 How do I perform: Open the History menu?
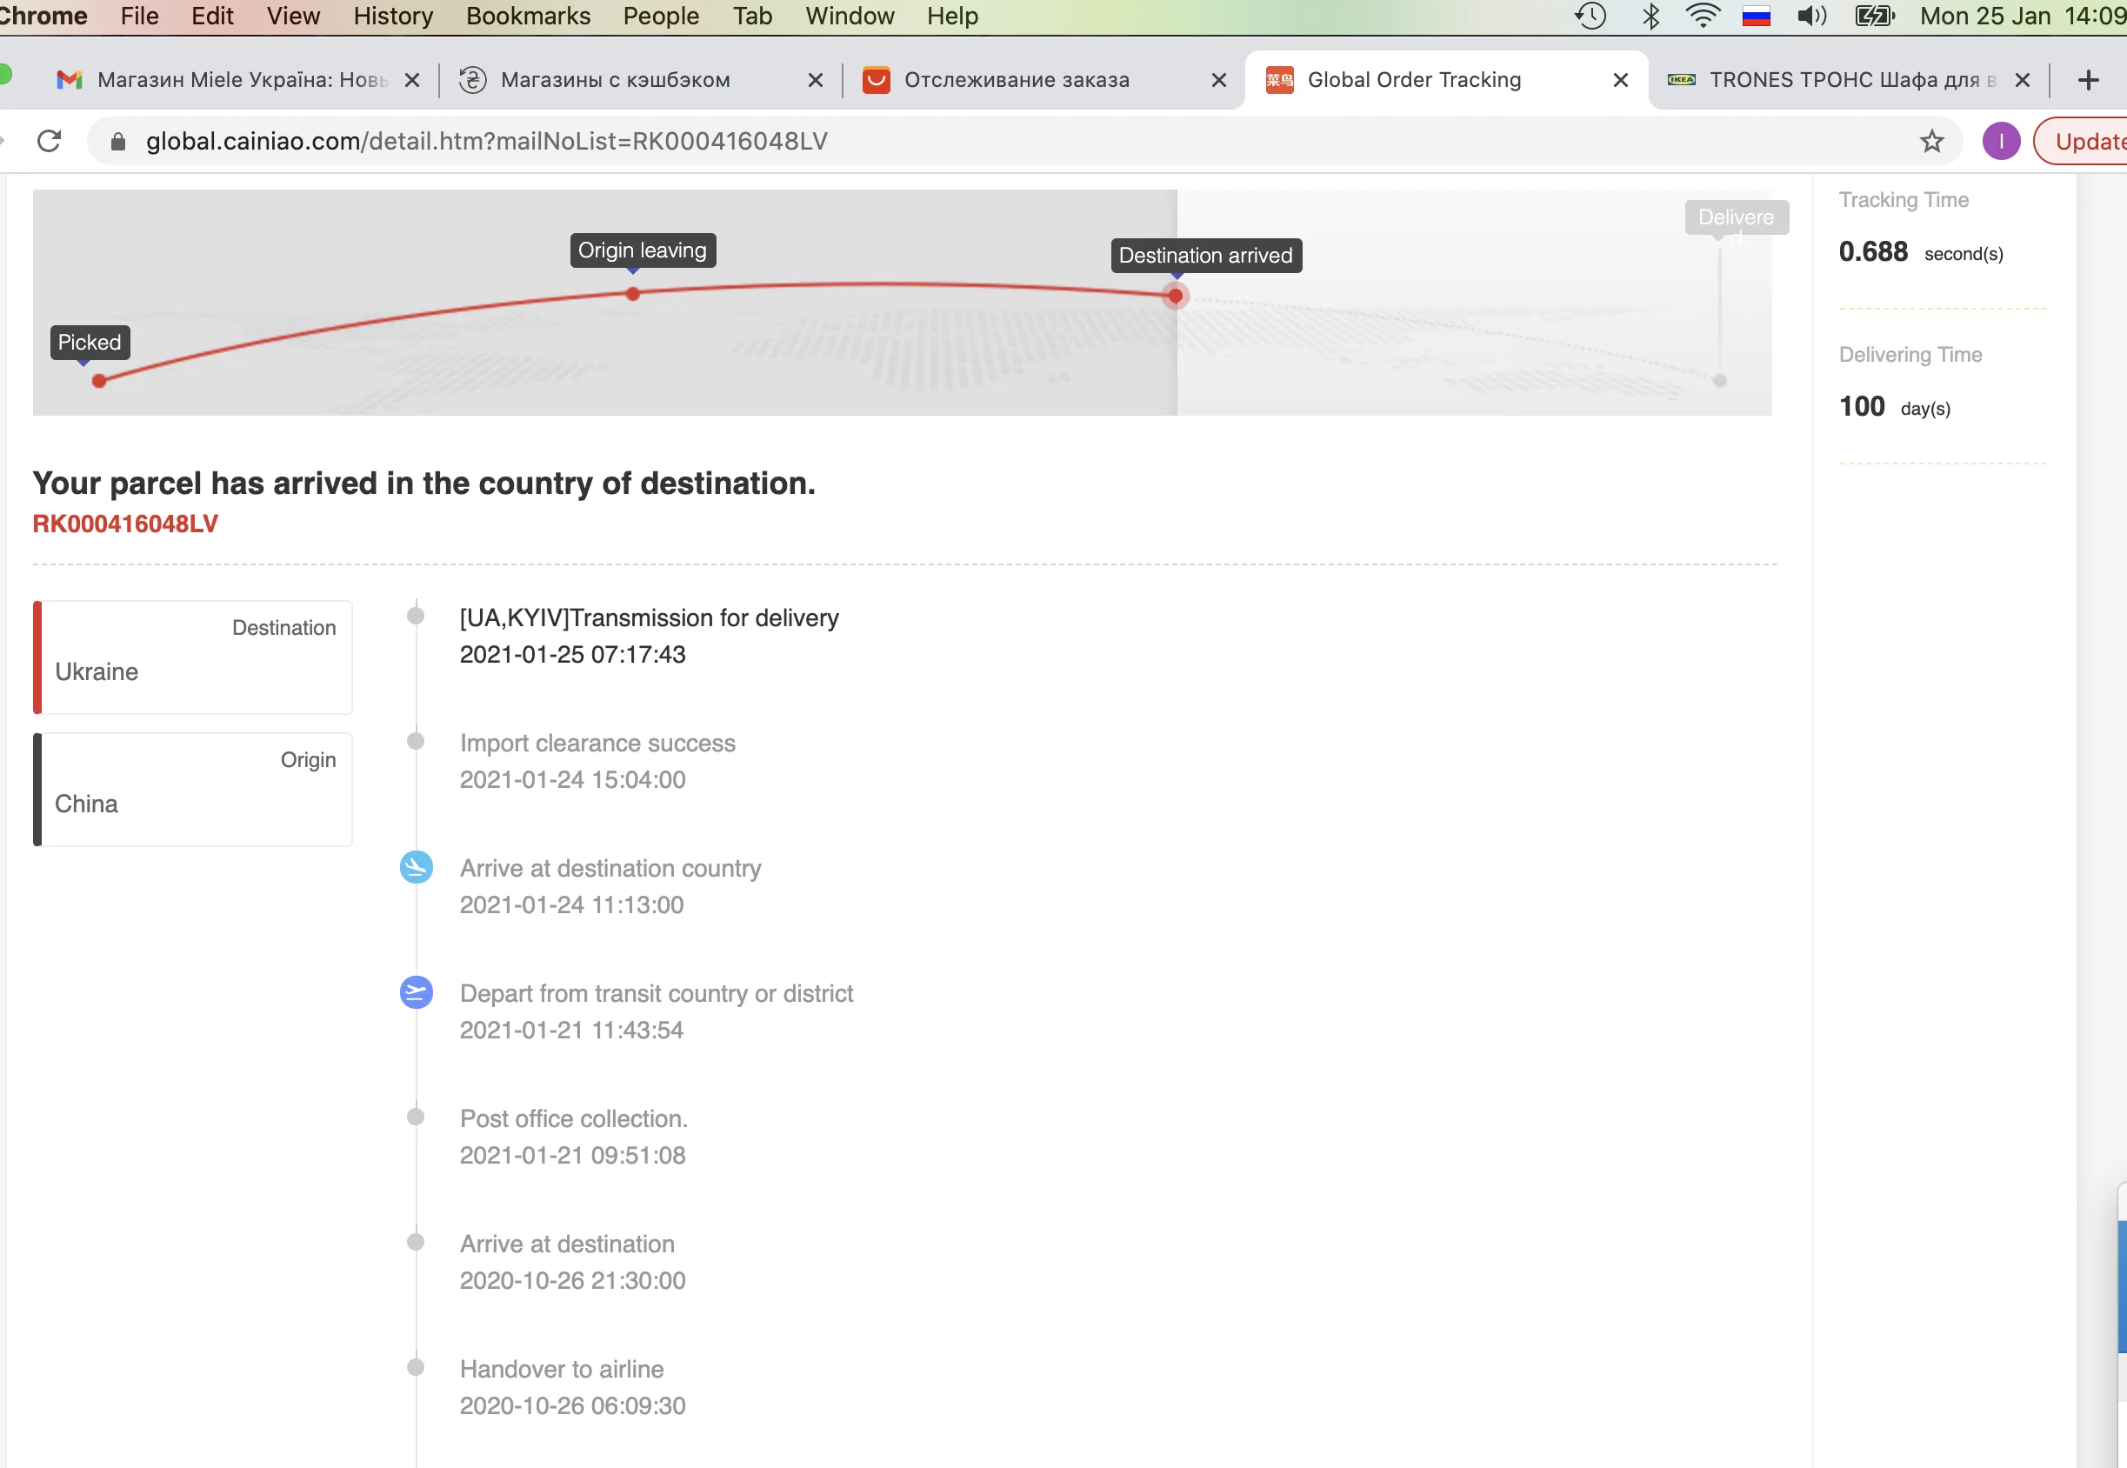[393, 16]
